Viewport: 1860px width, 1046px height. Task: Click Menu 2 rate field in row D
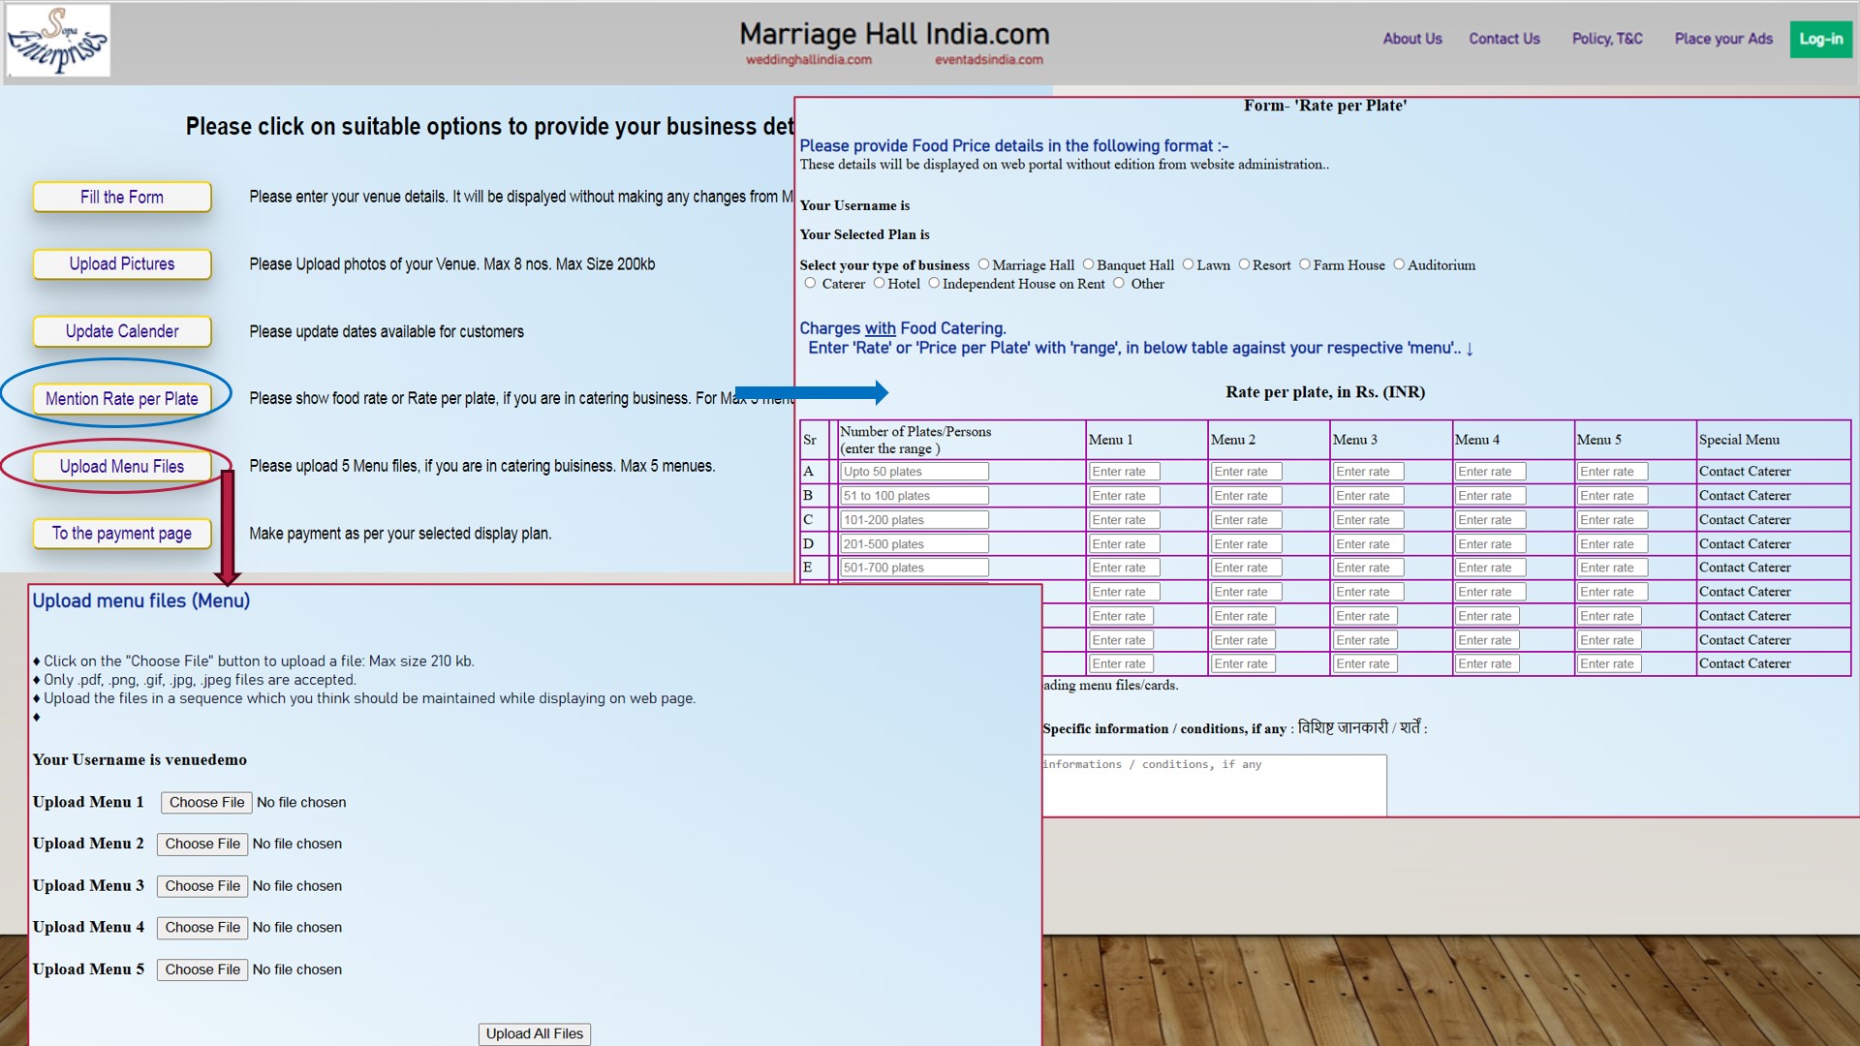(x=1246, y=544)
